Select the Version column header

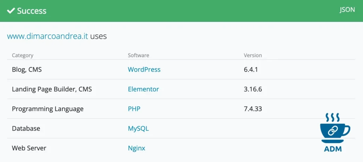coord(253,56)
